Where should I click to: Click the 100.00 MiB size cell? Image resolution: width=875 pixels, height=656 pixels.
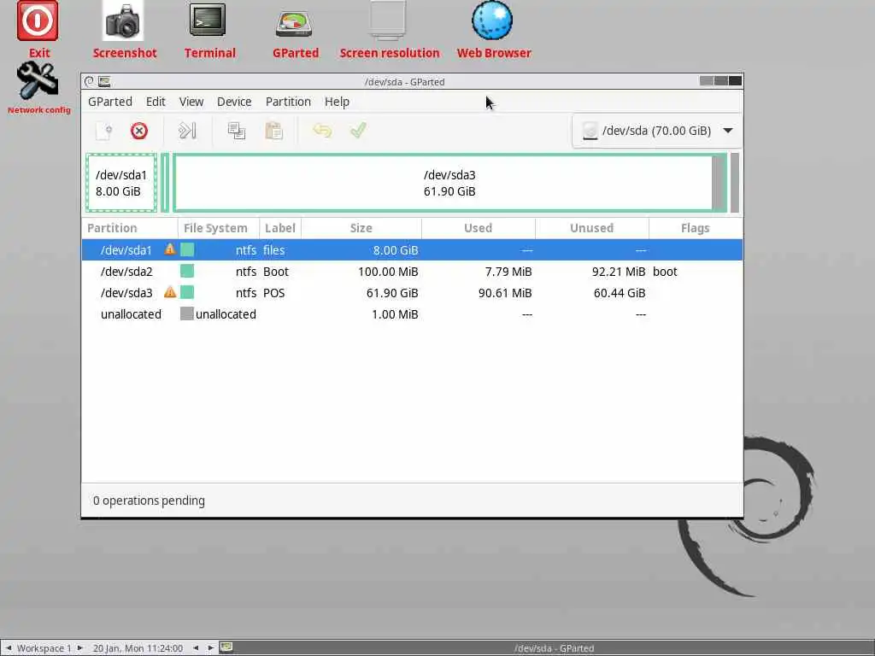coord(388,271)
